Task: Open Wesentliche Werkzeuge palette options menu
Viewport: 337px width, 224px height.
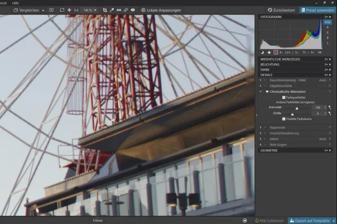Action: coord(326,59)
